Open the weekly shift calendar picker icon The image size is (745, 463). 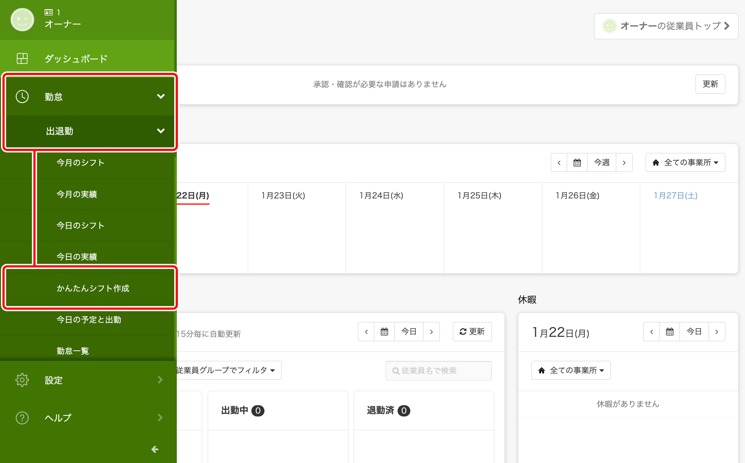577,162
